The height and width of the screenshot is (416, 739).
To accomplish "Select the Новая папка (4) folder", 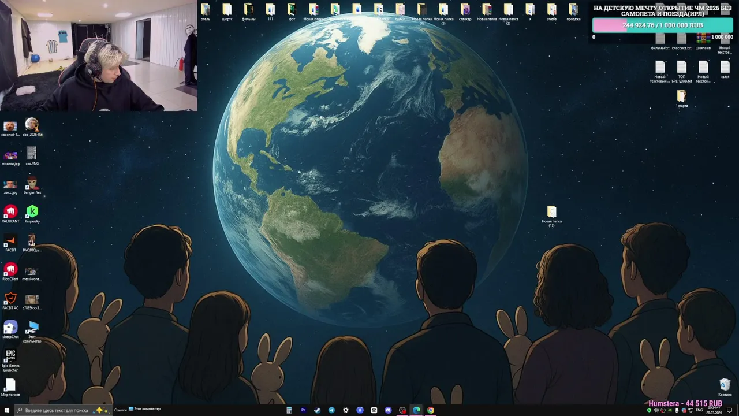I will pyautogui.click(x=422, y=13).
